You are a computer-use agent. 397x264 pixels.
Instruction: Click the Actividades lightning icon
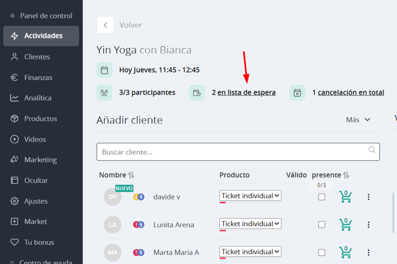click(x=14, y=36)
